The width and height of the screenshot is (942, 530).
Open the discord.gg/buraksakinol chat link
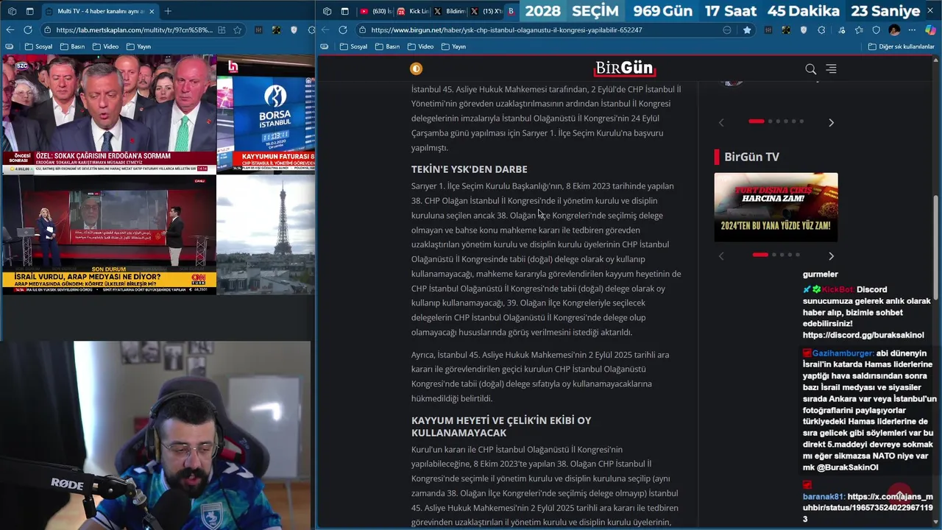tap(863, 335)
